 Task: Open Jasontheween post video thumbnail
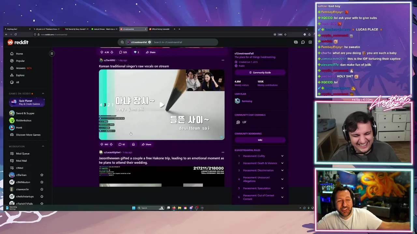[162, 176]
